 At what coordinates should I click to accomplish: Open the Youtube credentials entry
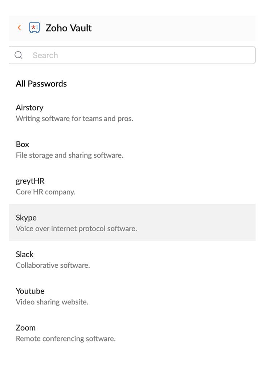(30, 291)
